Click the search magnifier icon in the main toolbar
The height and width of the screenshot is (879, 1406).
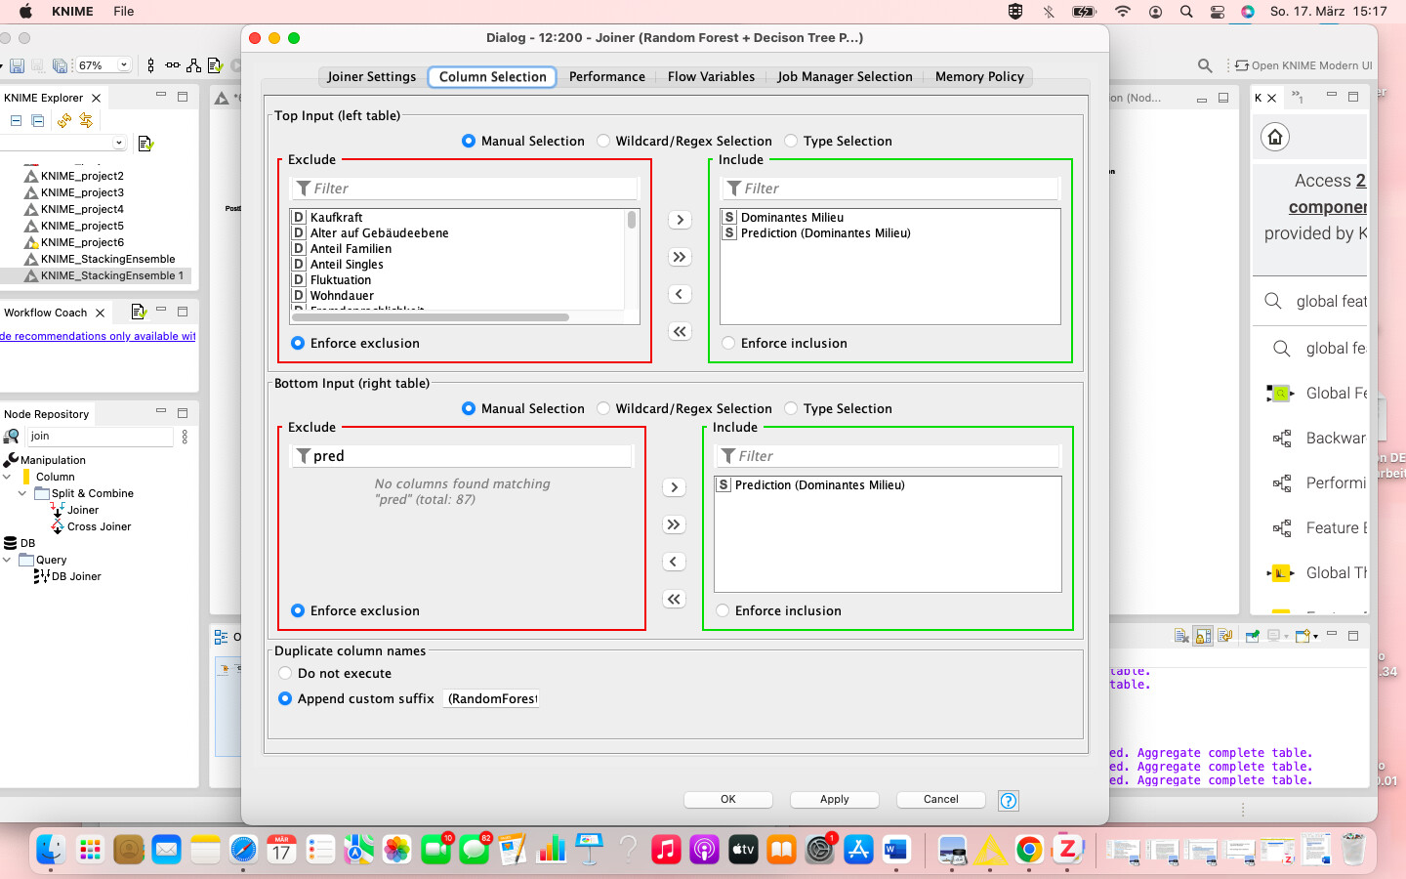1205,65
